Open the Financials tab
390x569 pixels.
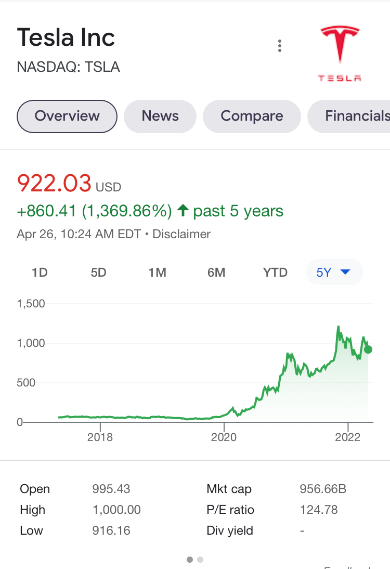point(349,116)
